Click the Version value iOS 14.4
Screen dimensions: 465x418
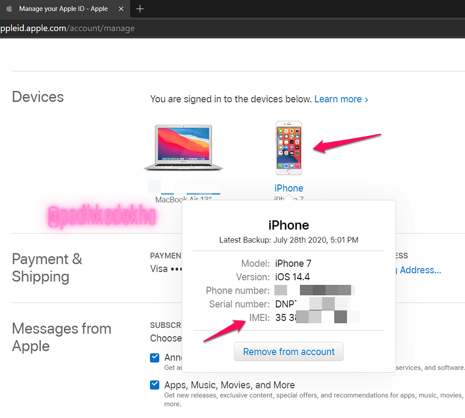click(x=292, y=277)
